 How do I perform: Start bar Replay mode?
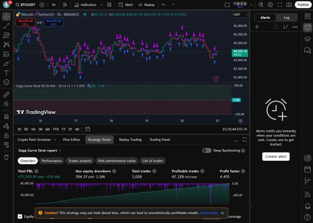pos(146,5)
